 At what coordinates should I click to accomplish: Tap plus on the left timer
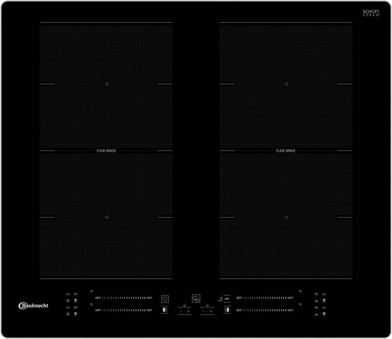coord(188,311)
